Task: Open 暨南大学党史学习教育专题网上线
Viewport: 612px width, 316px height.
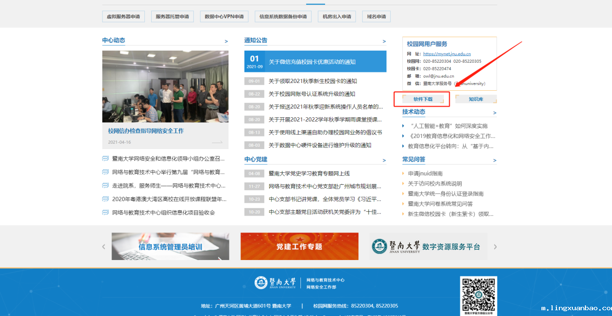Action: coord(309,173)
